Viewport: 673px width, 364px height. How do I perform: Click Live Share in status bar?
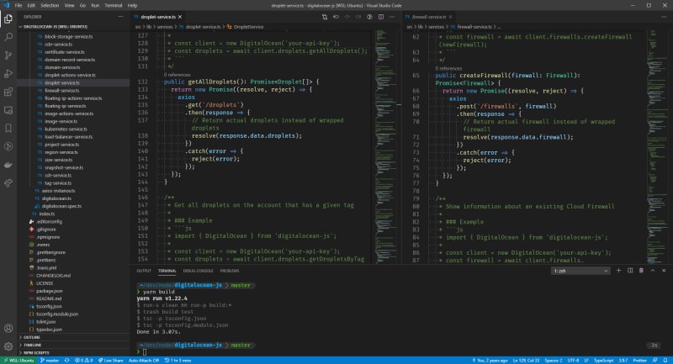tap(111, 361)
